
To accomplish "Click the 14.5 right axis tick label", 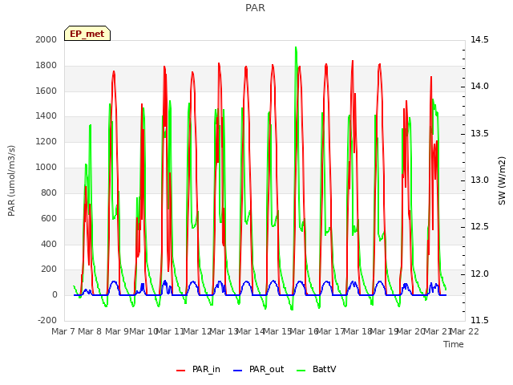I will pos(479,39).
